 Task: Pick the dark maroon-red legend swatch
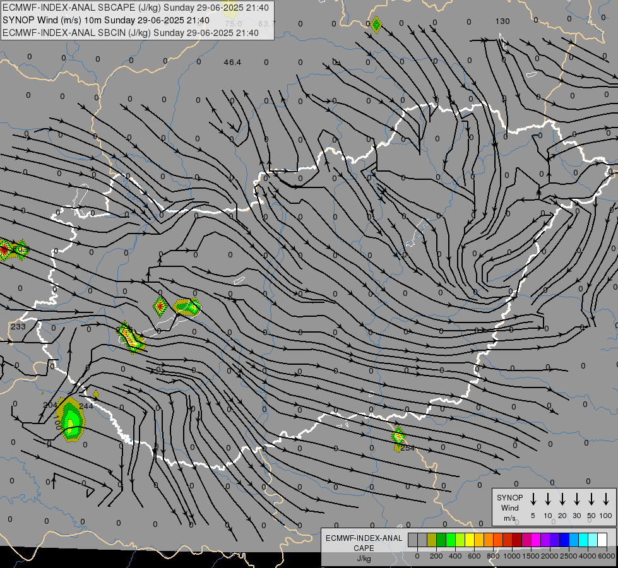(517, 540)
